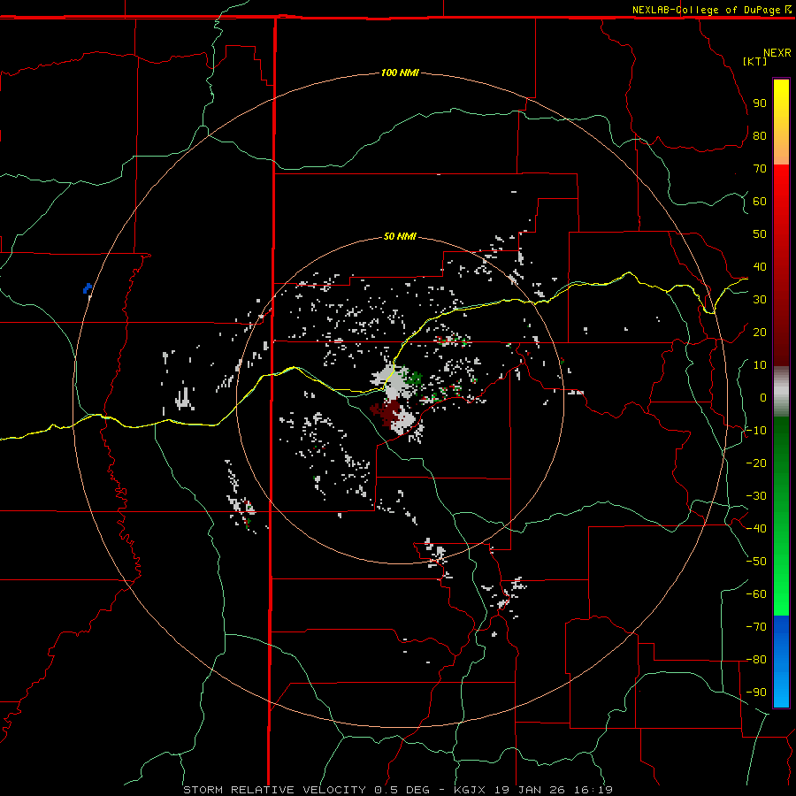Screen dimensions: 796x796
Task: Click the [KT] units label
Action: click(x=754, y=61)
